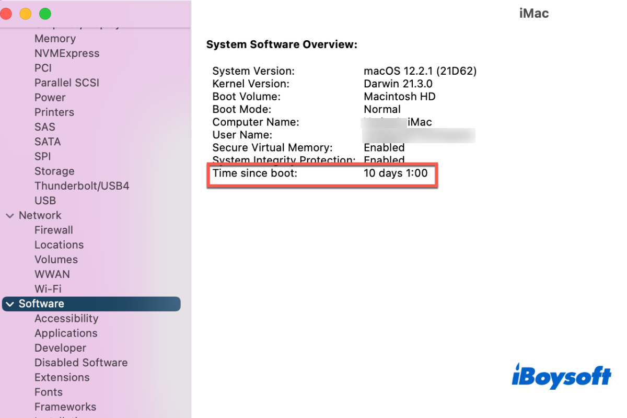627x418 pixels.
Task: Select Applications under Software
Action: tap(66, 333)
